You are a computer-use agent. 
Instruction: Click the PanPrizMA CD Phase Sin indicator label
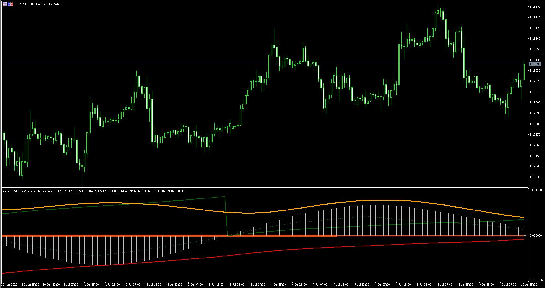[94, 191]
